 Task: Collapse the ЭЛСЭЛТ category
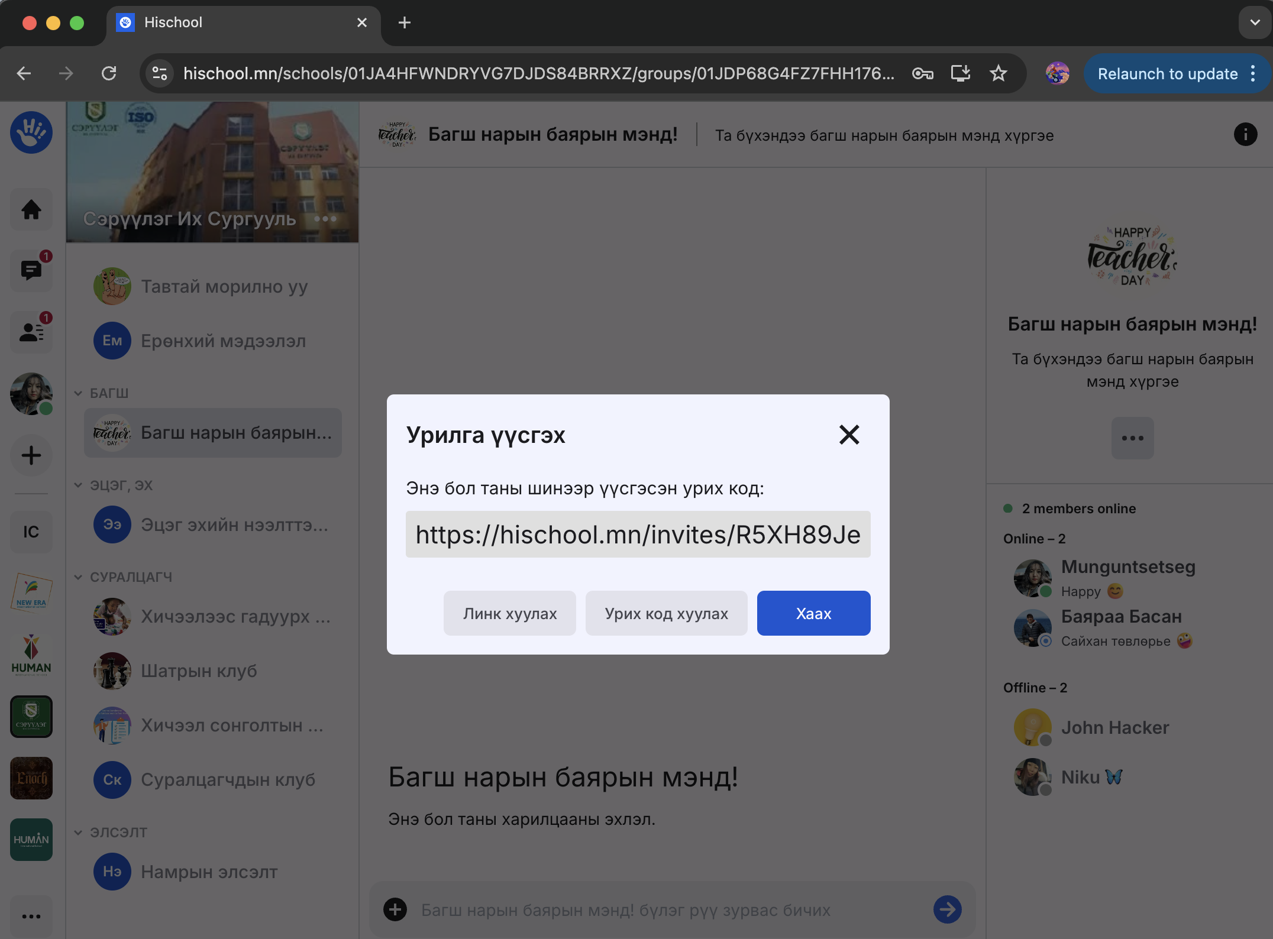[x=78, y=832]
